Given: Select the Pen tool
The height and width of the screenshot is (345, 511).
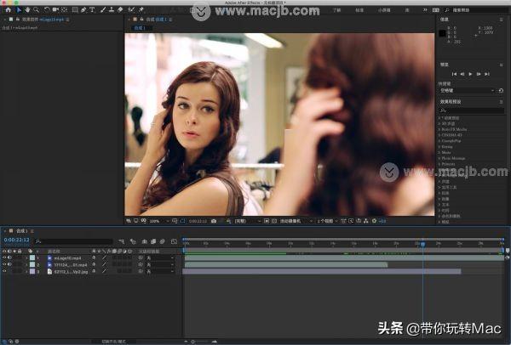Looking at the screenshot, I should point(83,10).
